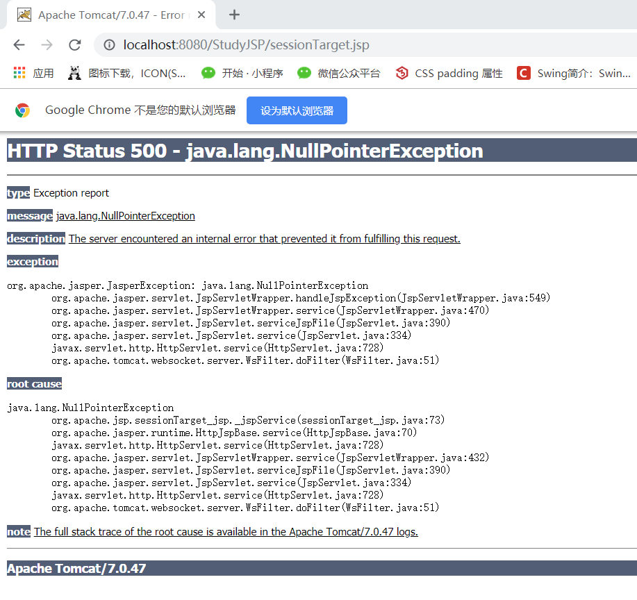Click the 'message' label

(x=30, y=216)
